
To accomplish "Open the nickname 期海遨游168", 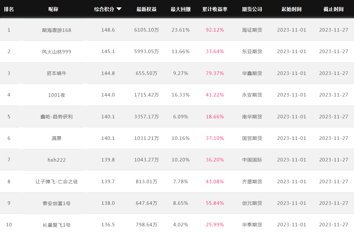I will coord(57,30).
